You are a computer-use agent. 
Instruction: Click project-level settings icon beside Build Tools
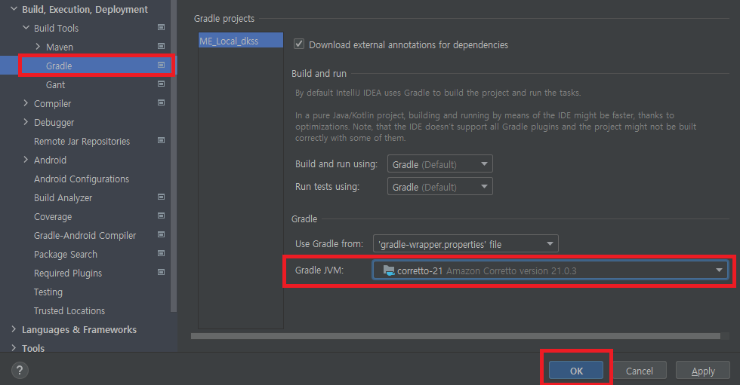[161, 27]
